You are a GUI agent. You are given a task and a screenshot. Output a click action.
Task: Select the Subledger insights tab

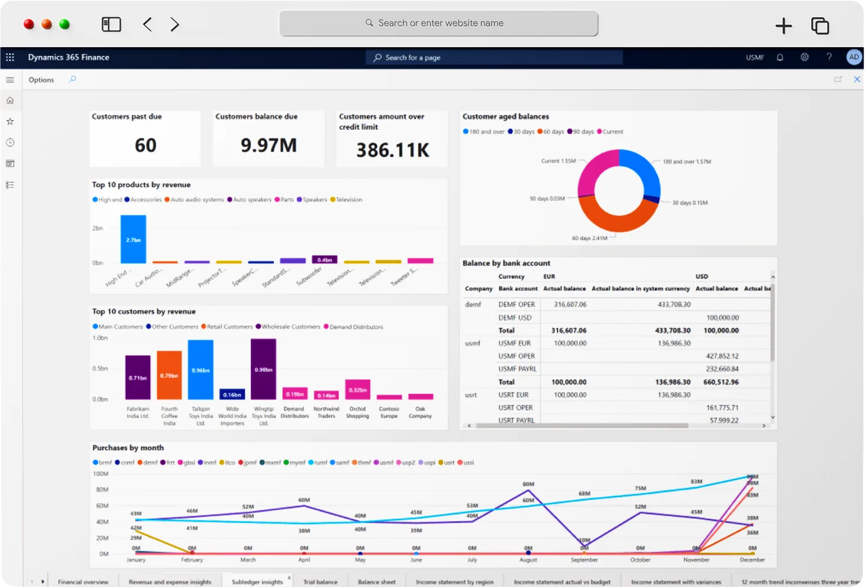point(257,582)
